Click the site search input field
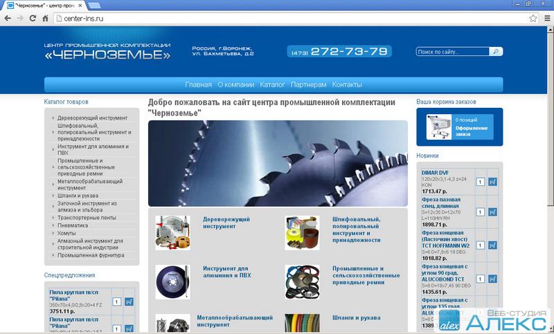The height and width of the screenshot is (334, 554). point(454,52)
